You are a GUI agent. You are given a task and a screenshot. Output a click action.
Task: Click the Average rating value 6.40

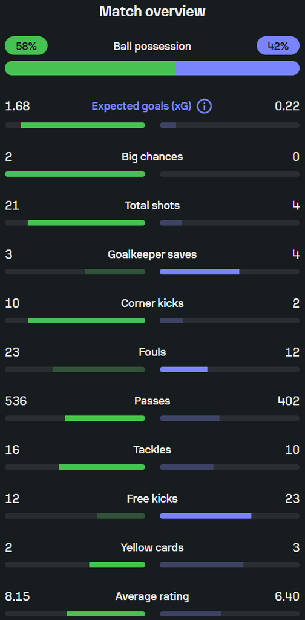287,596
